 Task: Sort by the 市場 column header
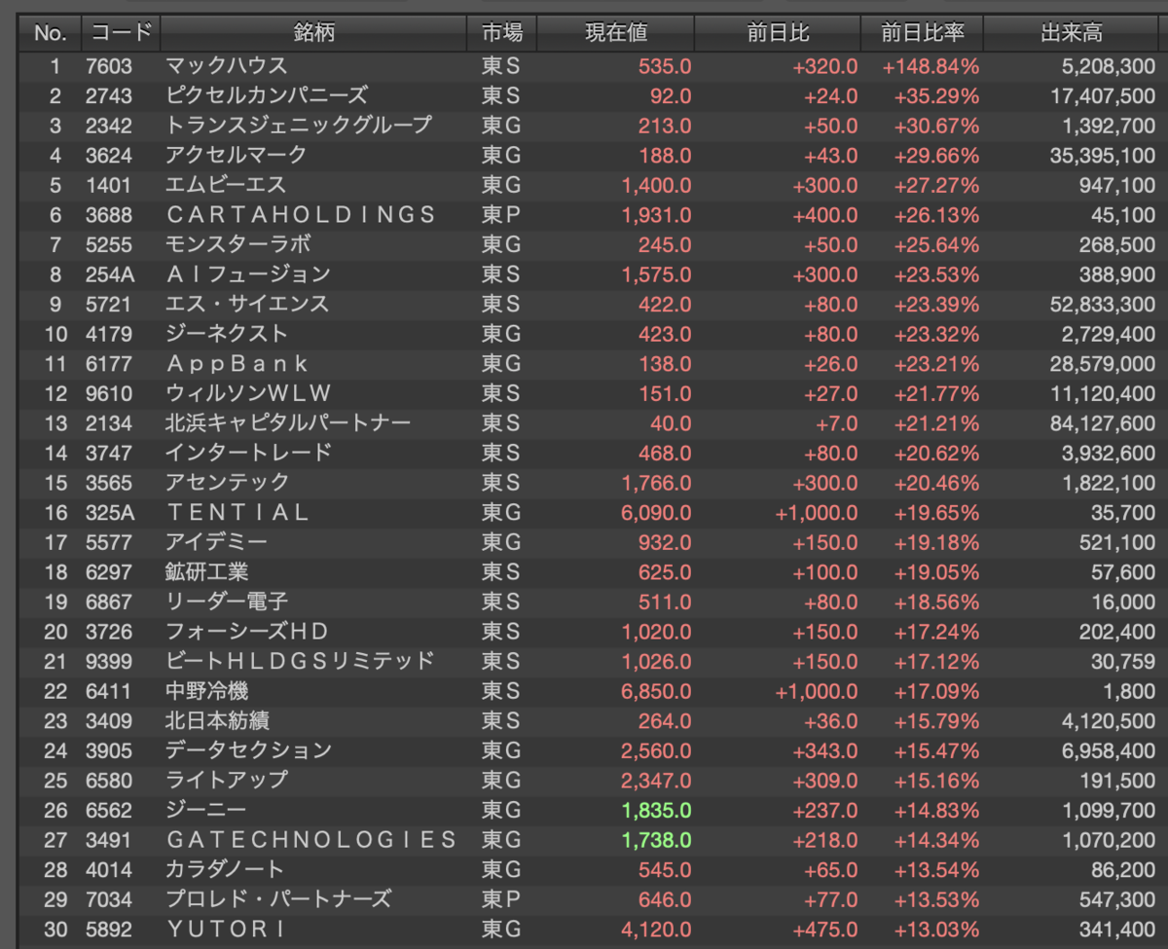tap(501, 33)
